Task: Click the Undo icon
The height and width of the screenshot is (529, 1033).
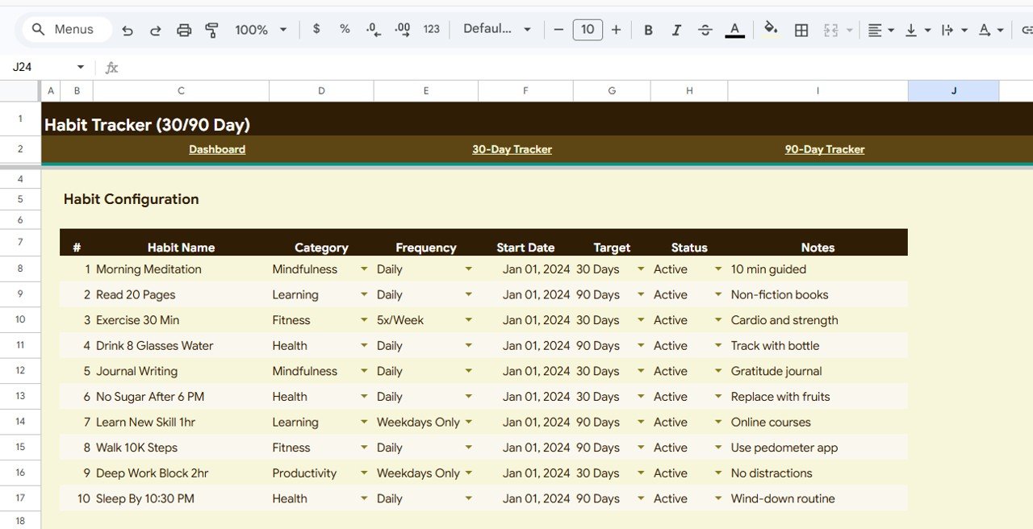Action: (128, 30)
